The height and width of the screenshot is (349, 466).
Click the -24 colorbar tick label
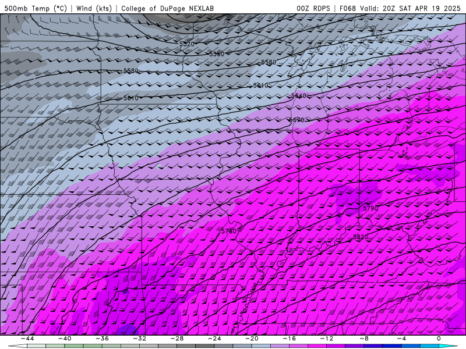214,339
